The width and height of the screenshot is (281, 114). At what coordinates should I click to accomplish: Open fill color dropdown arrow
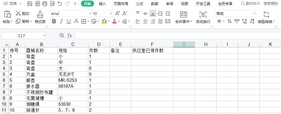(109, 21)
